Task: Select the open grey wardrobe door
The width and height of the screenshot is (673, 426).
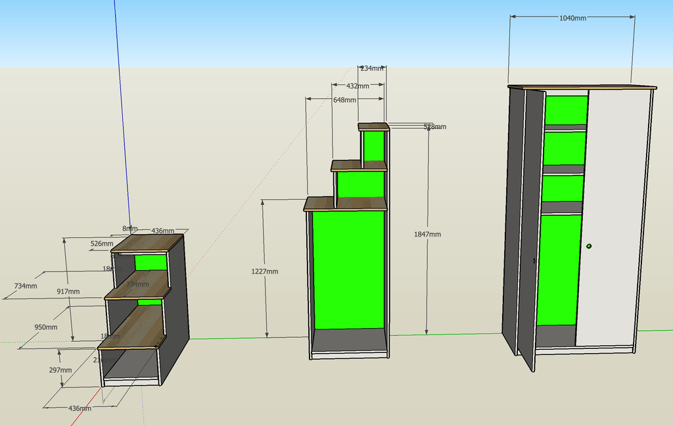Action: click(531, 229)
